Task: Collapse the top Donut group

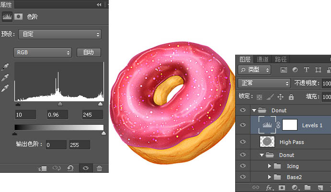Action: pos(254,110)
